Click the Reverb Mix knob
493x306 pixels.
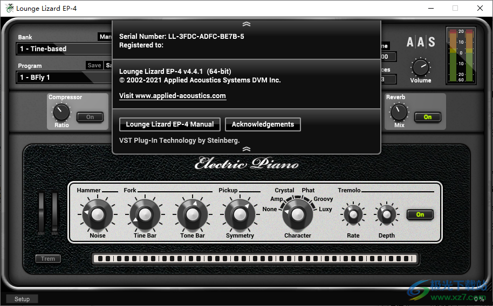[x=399, y=112]
